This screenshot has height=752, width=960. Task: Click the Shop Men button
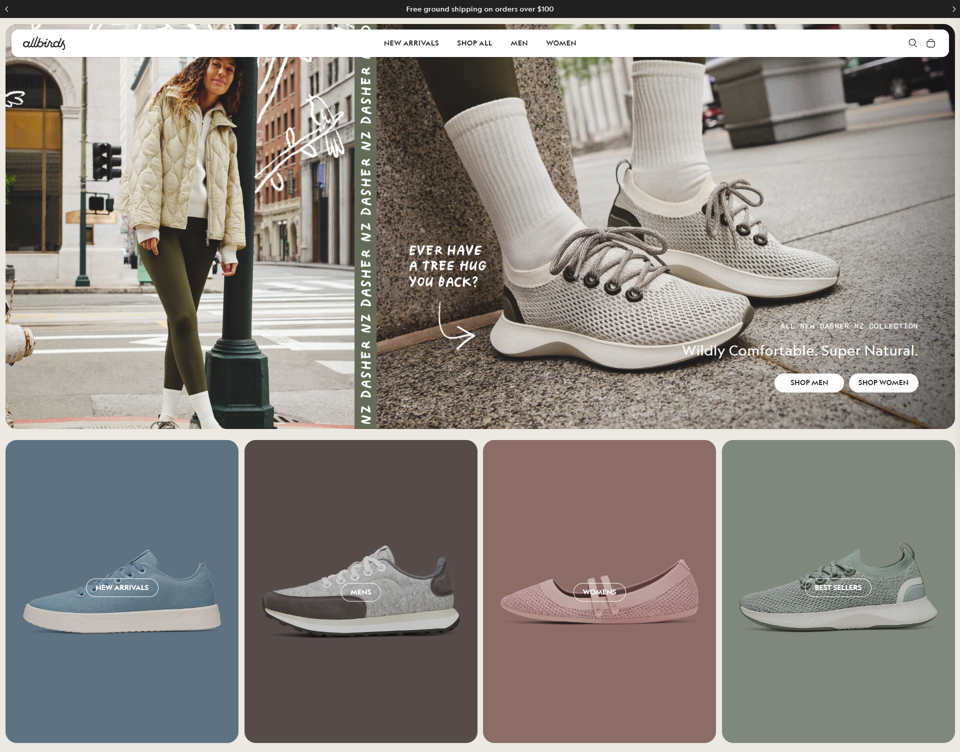(809, 382)
